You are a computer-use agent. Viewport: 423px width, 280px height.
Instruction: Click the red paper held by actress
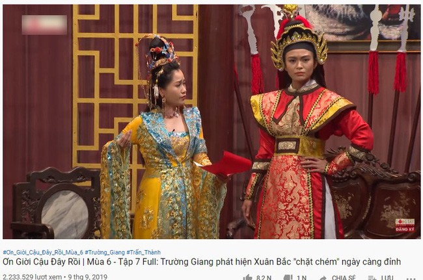coord(226,164)
